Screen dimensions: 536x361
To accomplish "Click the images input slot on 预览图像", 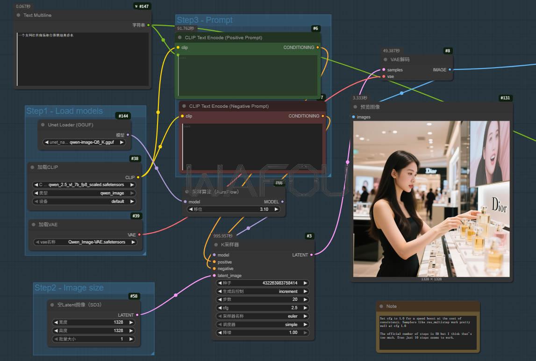I will 353,117.
